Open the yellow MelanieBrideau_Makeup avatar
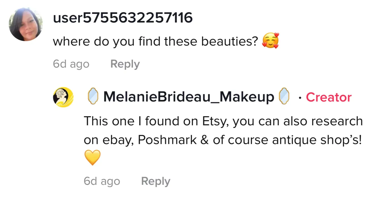Screen dimensions: 381x199 tap(63, 97)
